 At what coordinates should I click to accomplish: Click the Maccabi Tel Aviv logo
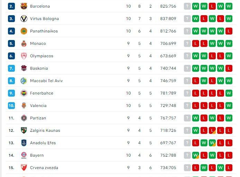click(24, 81)
